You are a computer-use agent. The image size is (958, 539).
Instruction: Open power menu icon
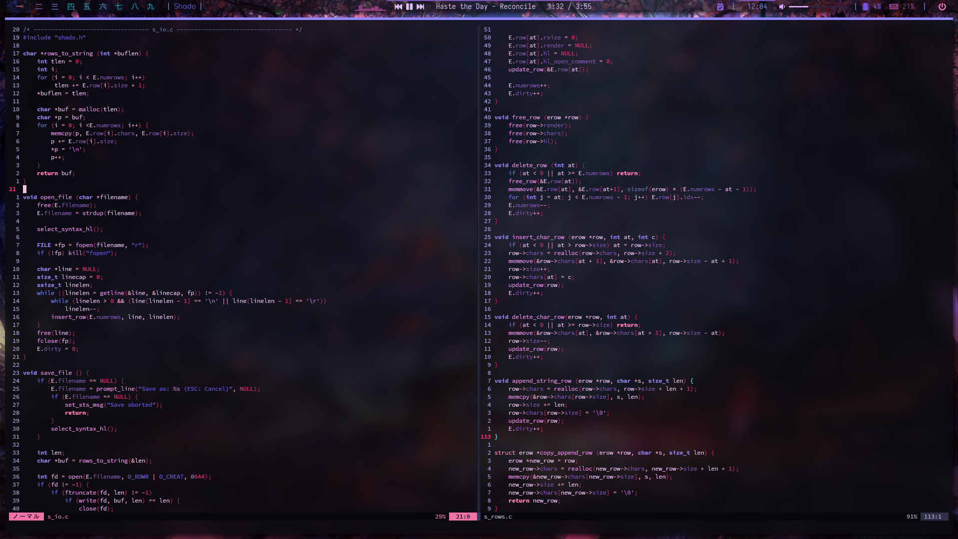(x=942, y=6)
